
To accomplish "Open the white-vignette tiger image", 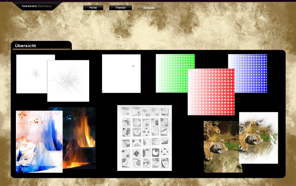I will (x=258, y=138).
